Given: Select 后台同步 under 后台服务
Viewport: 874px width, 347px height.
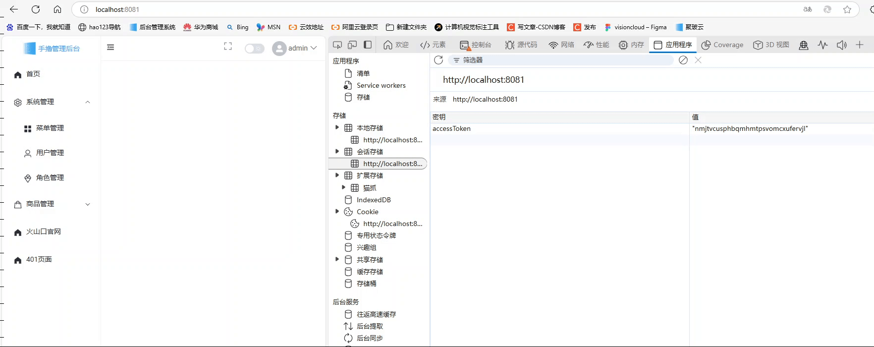Looking at the screenshot, I should coord(363,338).
